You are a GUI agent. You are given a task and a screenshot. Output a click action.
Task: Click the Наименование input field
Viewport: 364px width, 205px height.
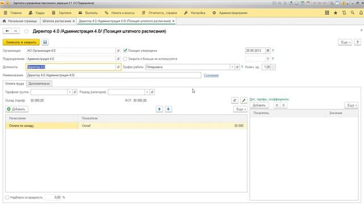[114, 75]
